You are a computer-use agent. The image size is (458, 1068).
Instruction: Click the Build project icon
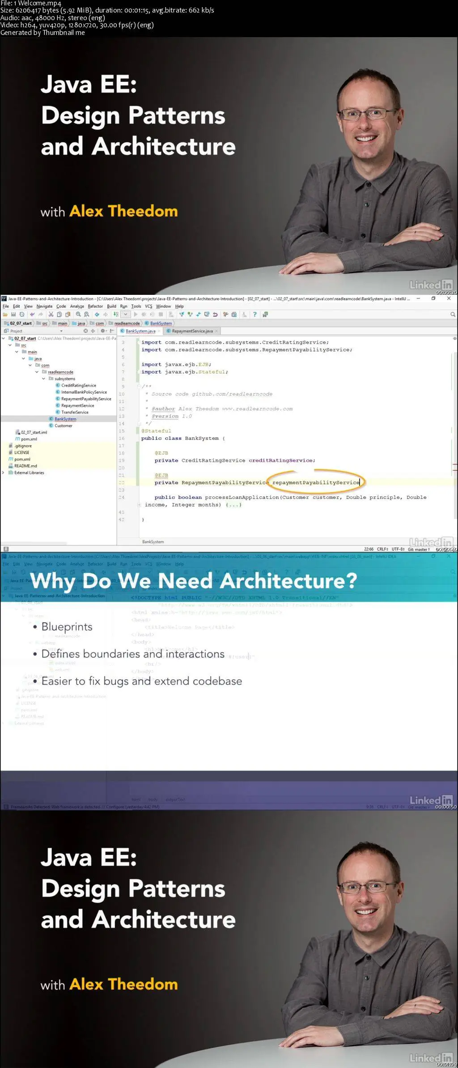coord(116,314)
